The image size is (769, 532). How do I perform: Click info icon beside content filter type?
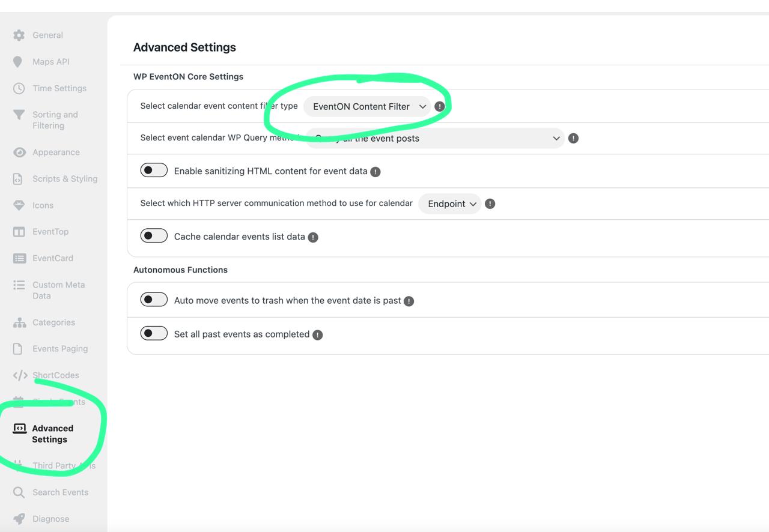(x=440, y=106)
